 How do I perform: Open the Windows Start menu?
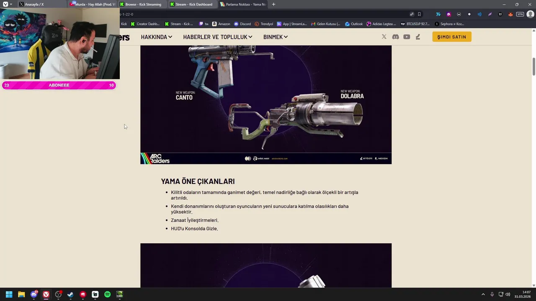pyautogui.click(x=9, y=294)
